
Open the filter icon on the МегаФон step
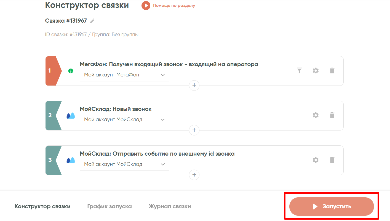pos(299,71)
